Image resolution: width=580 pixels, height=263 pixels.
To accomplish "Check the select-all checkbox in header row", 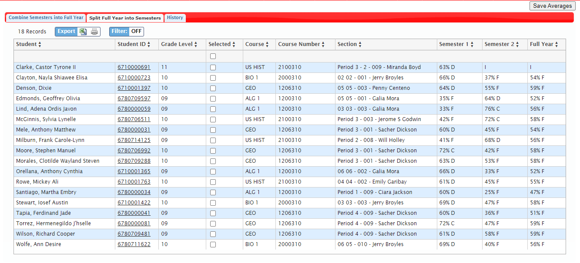I will [x=213, y=56].
